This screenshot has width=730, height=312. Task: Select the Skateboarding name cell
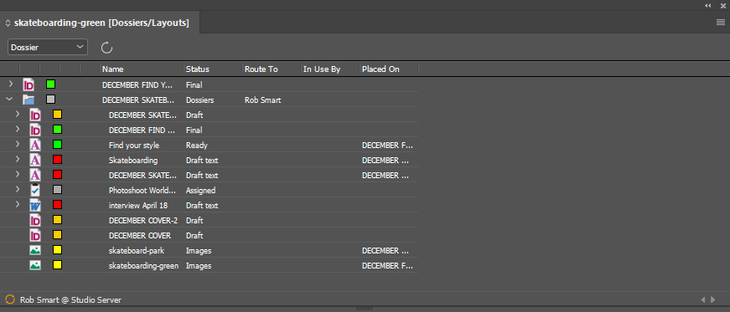click(133, 161)
